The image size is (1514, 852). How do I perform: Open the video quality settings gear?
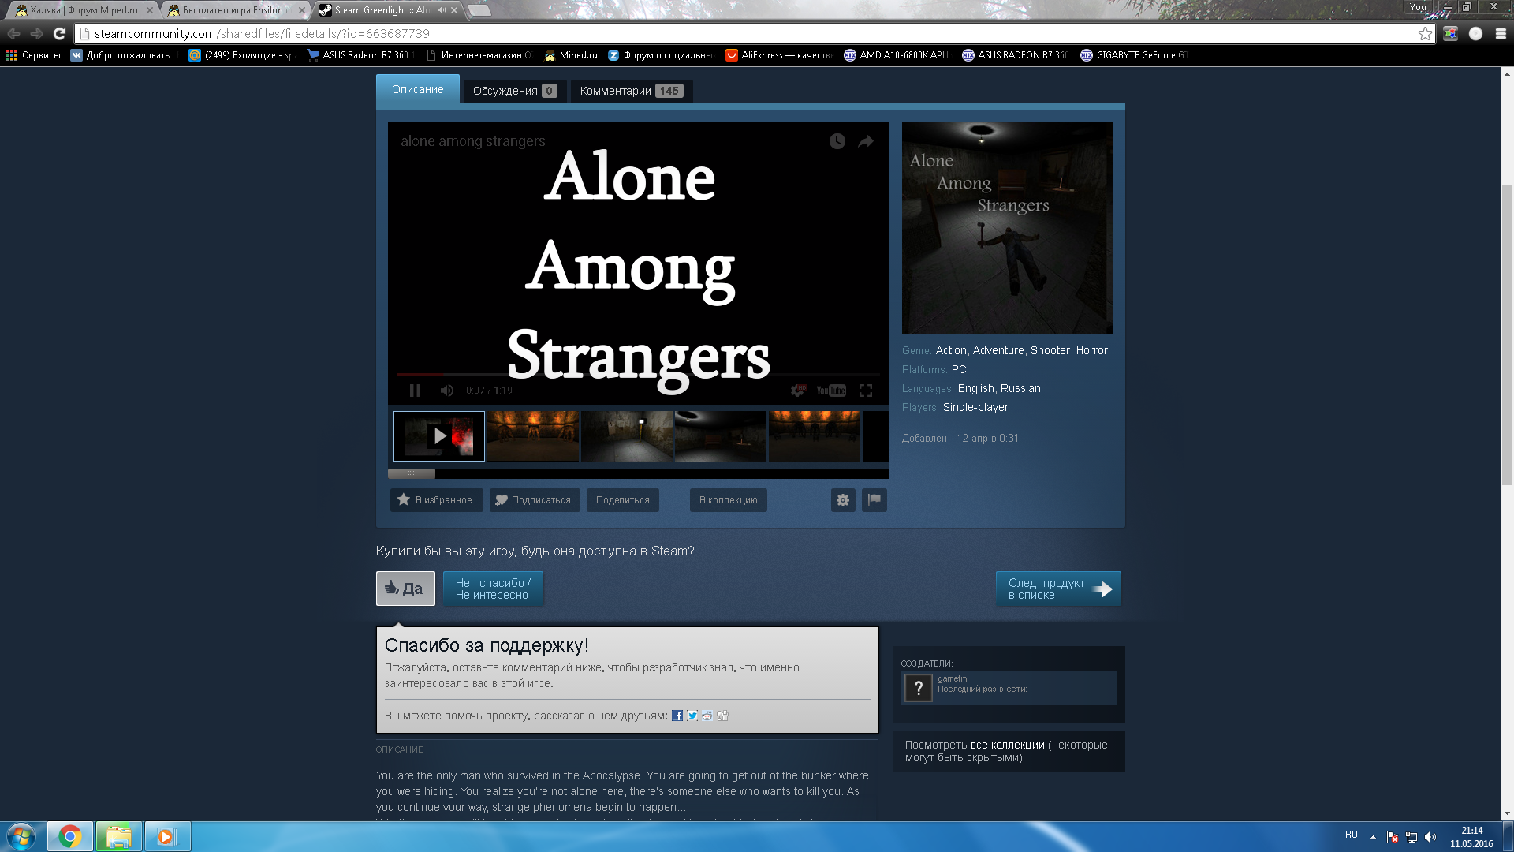pyautogui.click(x=799, y=390)
